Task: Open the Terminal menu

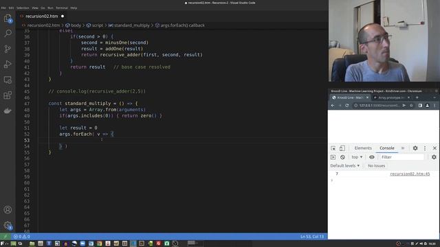Action: (x=61, y=8)
